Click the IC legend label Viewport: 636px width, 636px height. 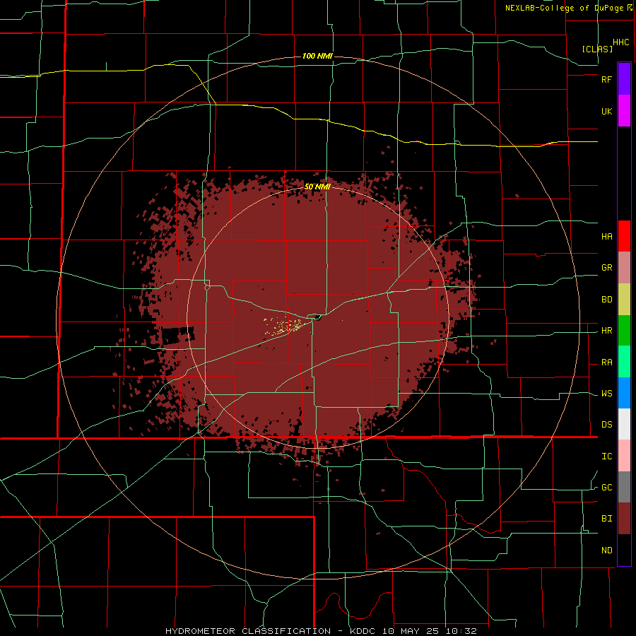[606, 457]
